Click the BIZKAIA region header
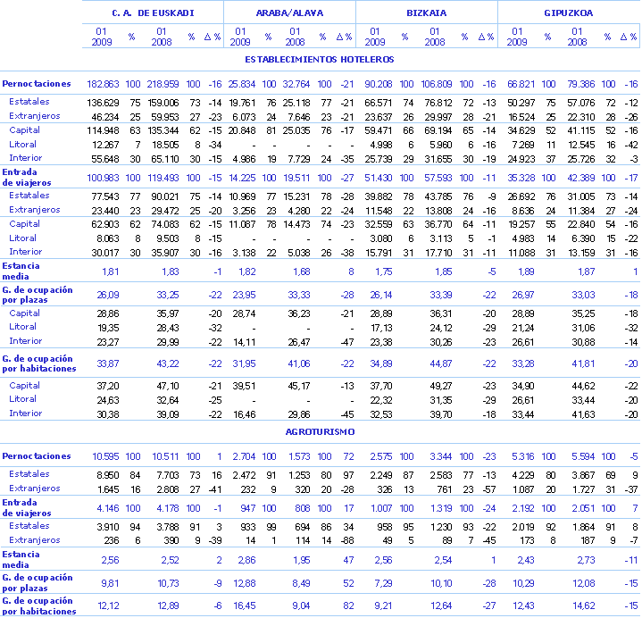This screenshot has width=642, height=618. (x=426, y=13)
